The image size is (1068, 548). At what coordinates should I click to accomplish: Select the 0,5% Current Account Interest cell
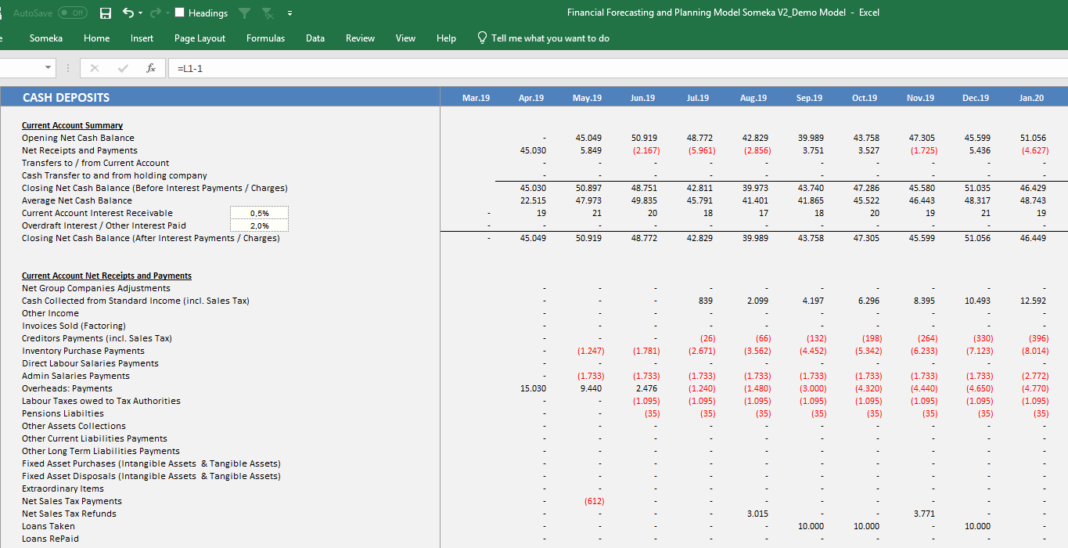coord(258,213)
